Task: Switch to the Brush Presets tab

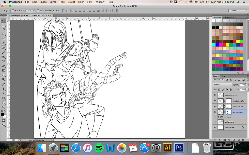Action: [x=228, y=17]
